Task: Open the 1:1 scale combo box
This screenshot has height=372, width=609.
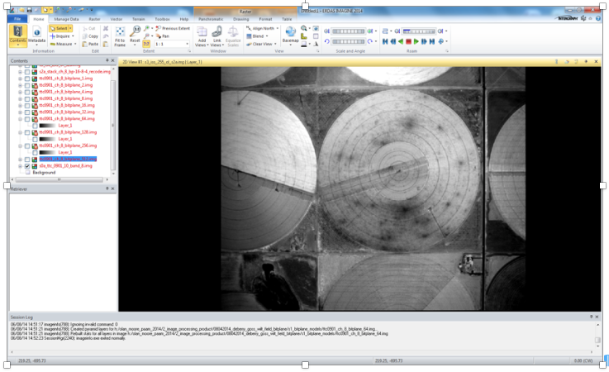Action: (172, 44)
